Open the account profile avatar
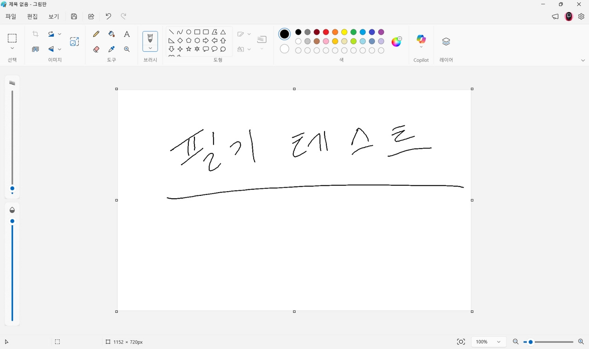This screenshot has height=349, width=589. 568,16
